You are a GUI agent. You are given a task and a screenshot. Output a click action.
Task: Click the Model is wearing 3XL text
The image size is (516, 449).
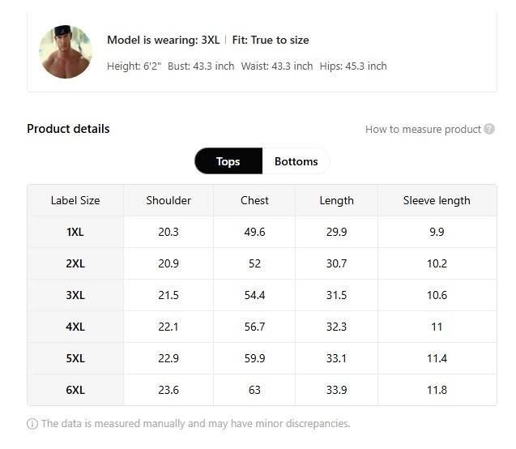[x=164, y=41]
